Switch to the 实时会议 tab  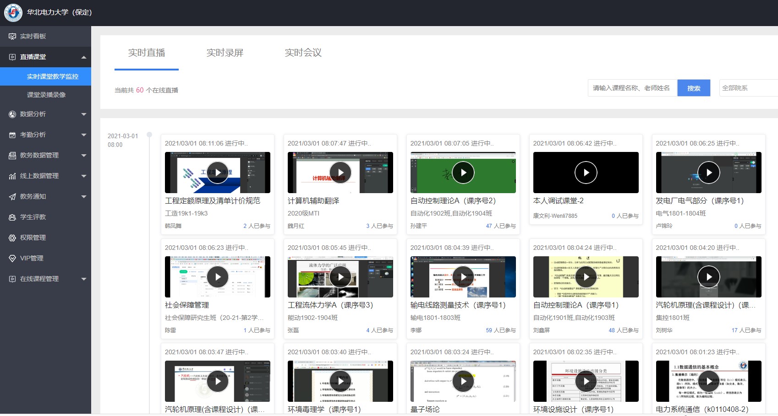pos(303,53)
